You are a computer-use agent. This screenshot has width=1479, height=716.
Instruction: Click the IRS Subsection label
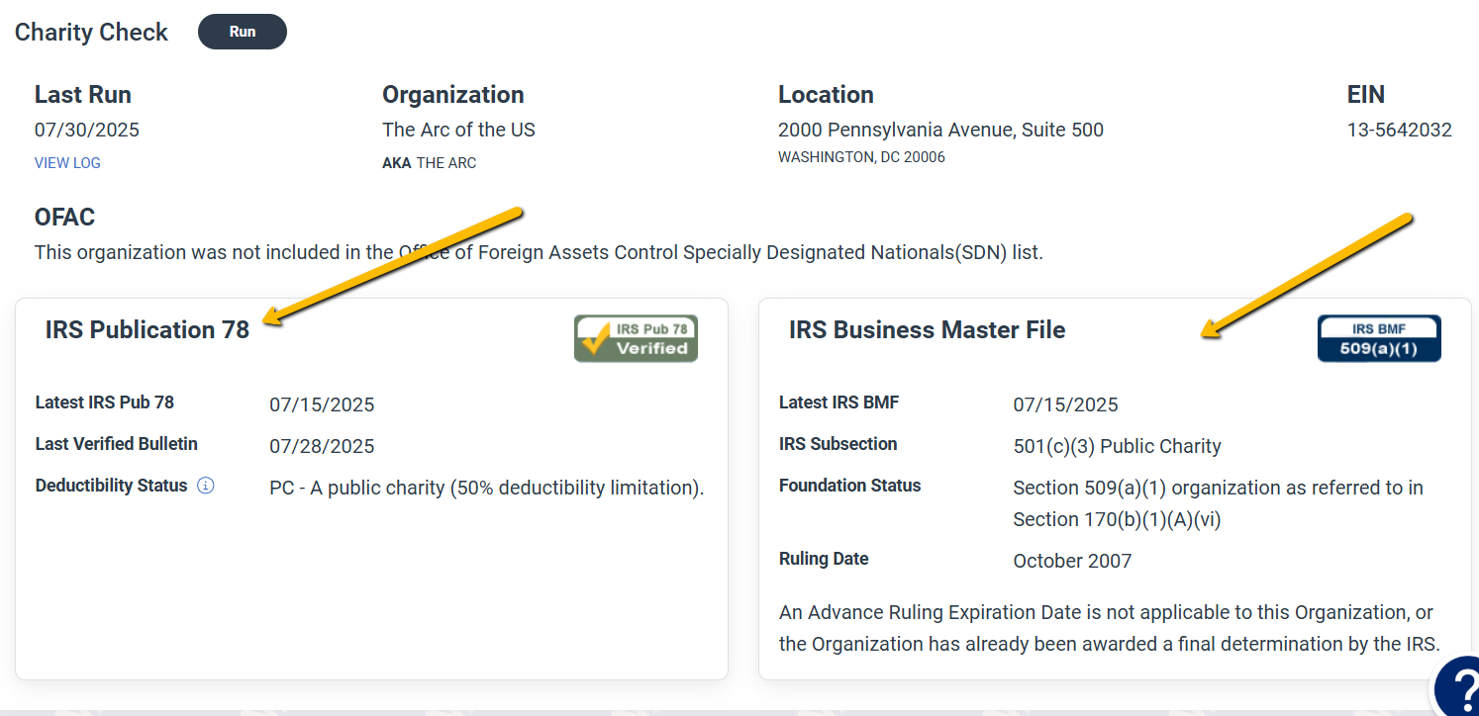838,444
